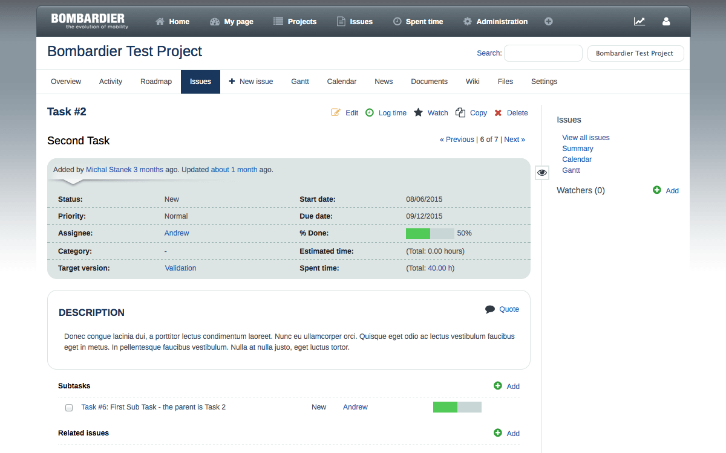Open the News tab

384,82
